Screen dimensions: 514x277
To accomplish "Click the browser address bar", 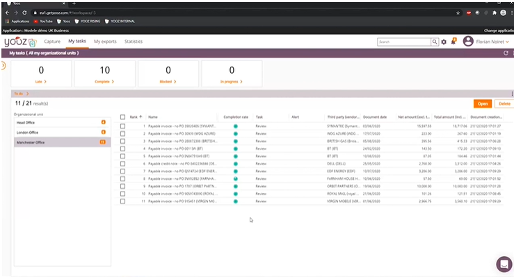I will (x=243, y=12).
